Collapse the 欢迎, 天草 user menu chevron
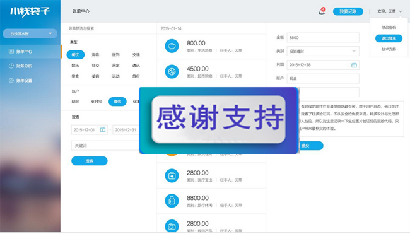The width and height of the screenshot is (410, 234). (x=401, y=11)
